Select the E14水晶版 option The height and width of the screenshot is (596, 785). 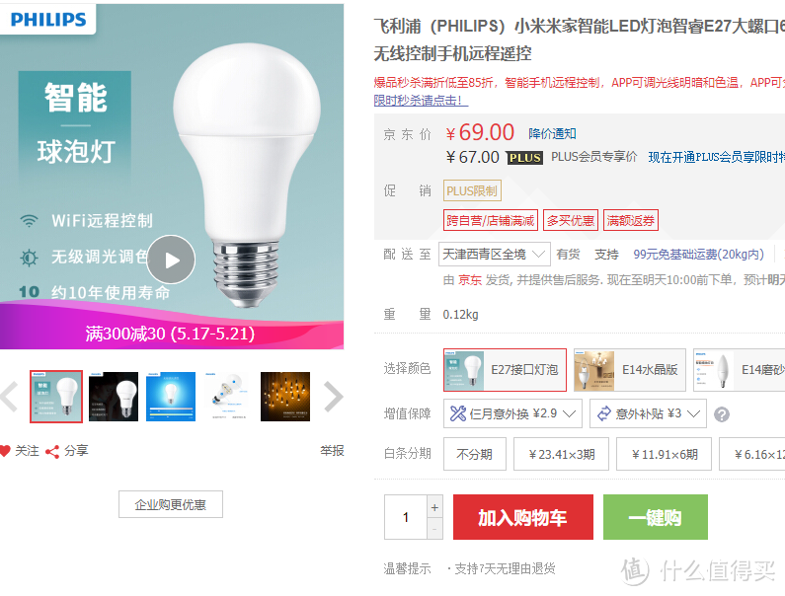pyautogui.click(x=629, y=370)
